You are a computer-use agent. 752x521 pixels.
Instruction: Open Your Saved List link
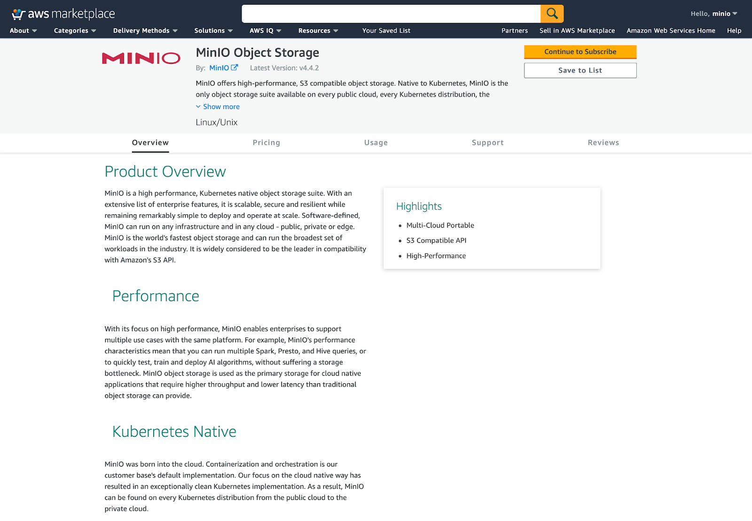(386, 31)
